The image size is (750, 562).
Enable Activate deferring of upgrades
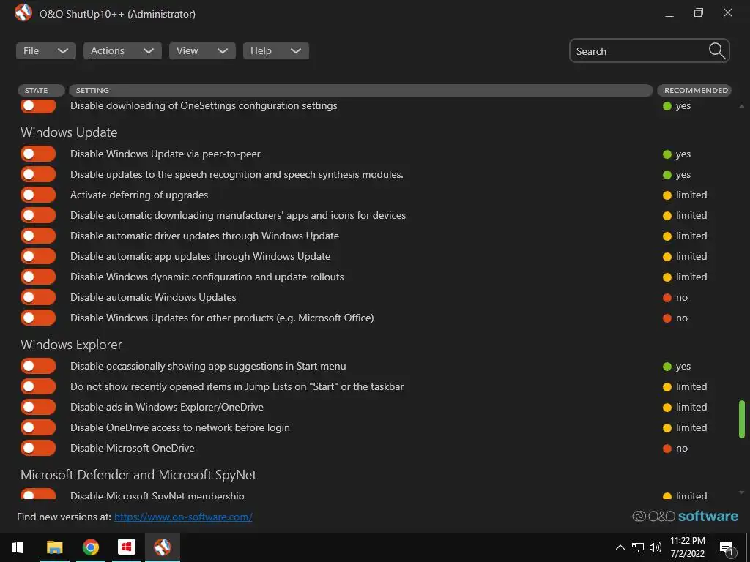[x=38, y=195]
